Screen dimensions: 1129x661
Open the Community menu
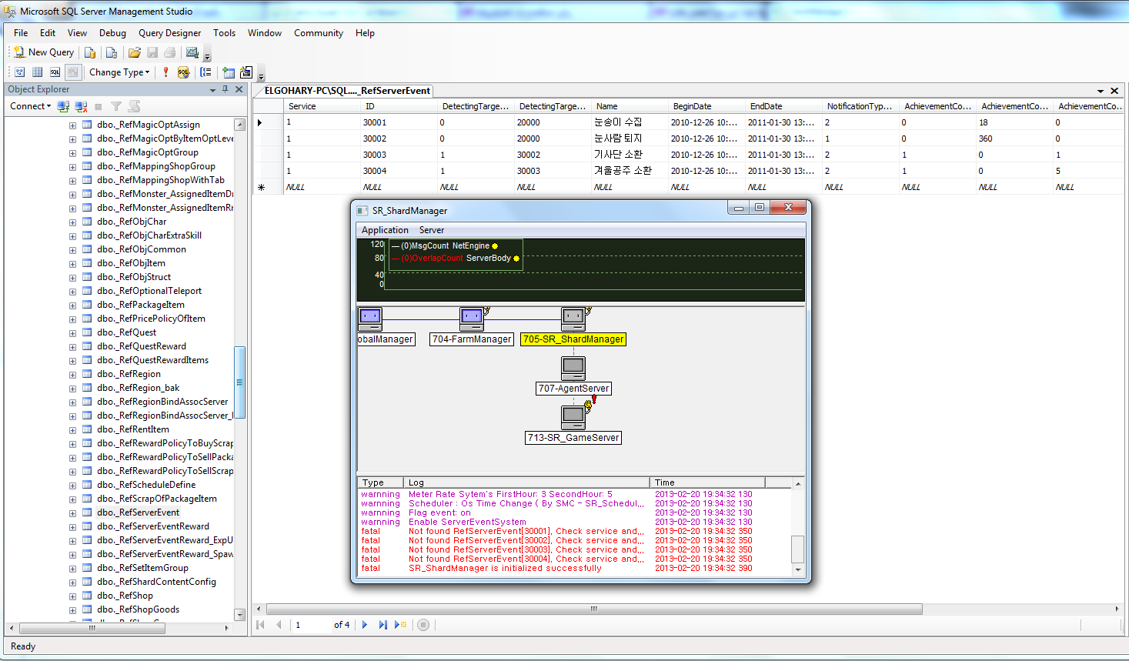[x=319, y=33]
